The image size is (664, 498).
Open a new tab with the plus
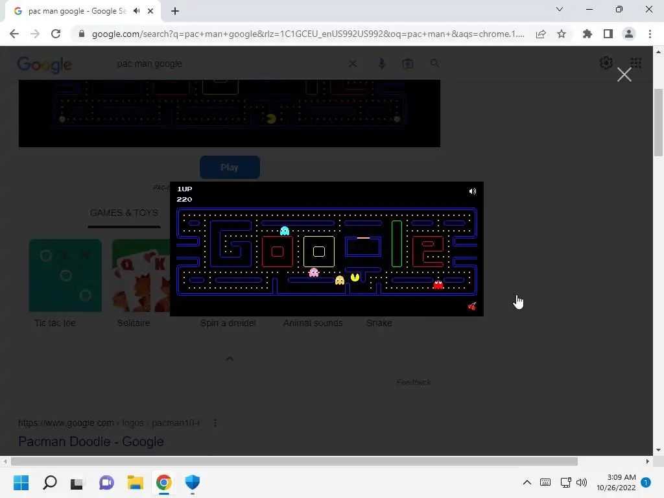click(175, 11)
